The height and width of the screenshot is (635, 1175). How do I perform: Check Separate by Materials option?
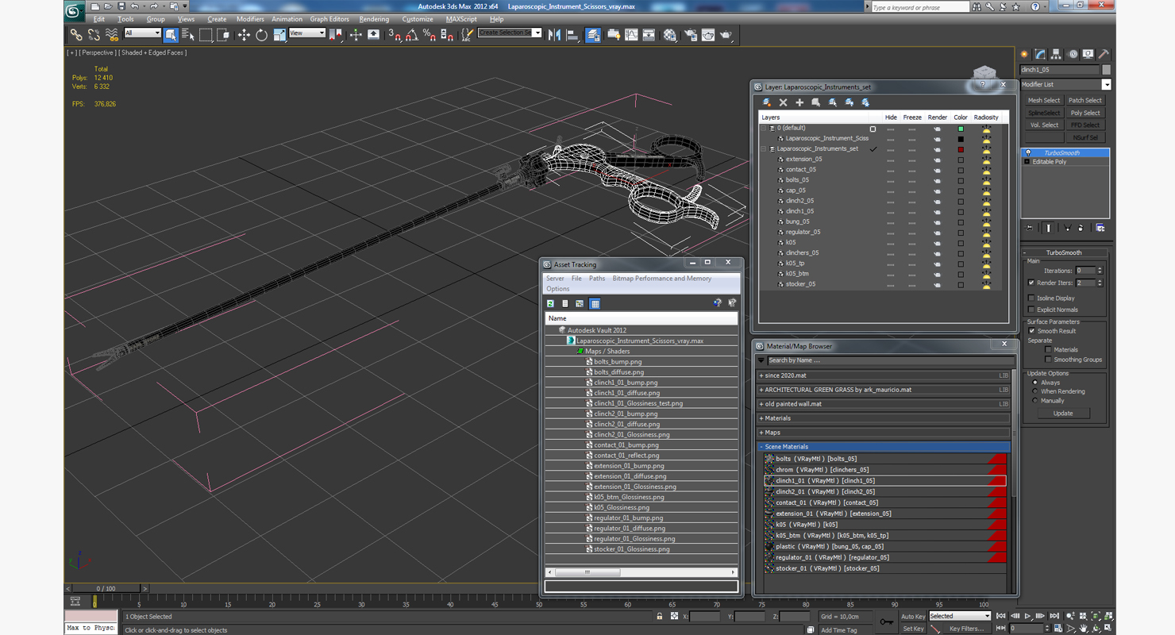tap(1048, 349)
